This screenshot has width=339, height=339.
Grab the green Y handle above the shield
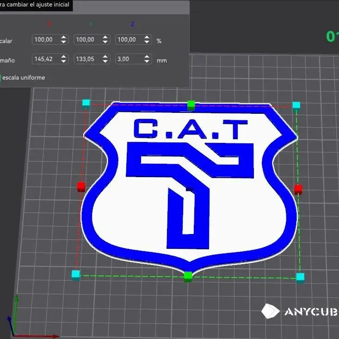191,105
